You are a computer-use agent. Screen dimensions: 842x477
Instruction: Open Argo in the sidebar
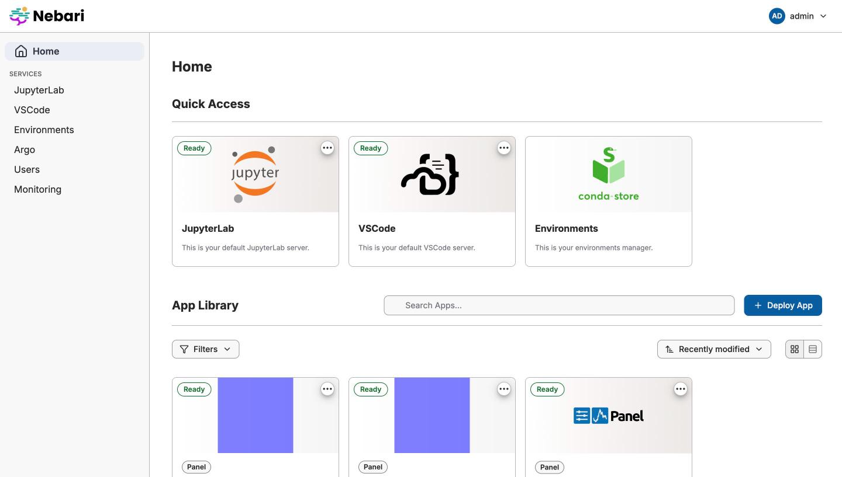tap(25, 149)
